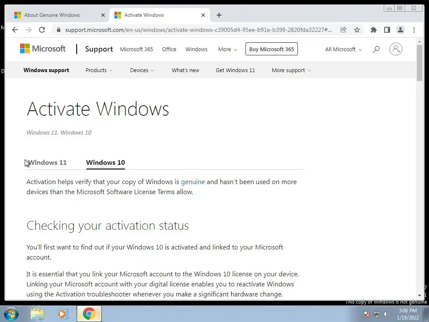The height and width of the screenshot is (322, 429).
Task: Select the Windows 10 tab
Action: tap(105, 162)
